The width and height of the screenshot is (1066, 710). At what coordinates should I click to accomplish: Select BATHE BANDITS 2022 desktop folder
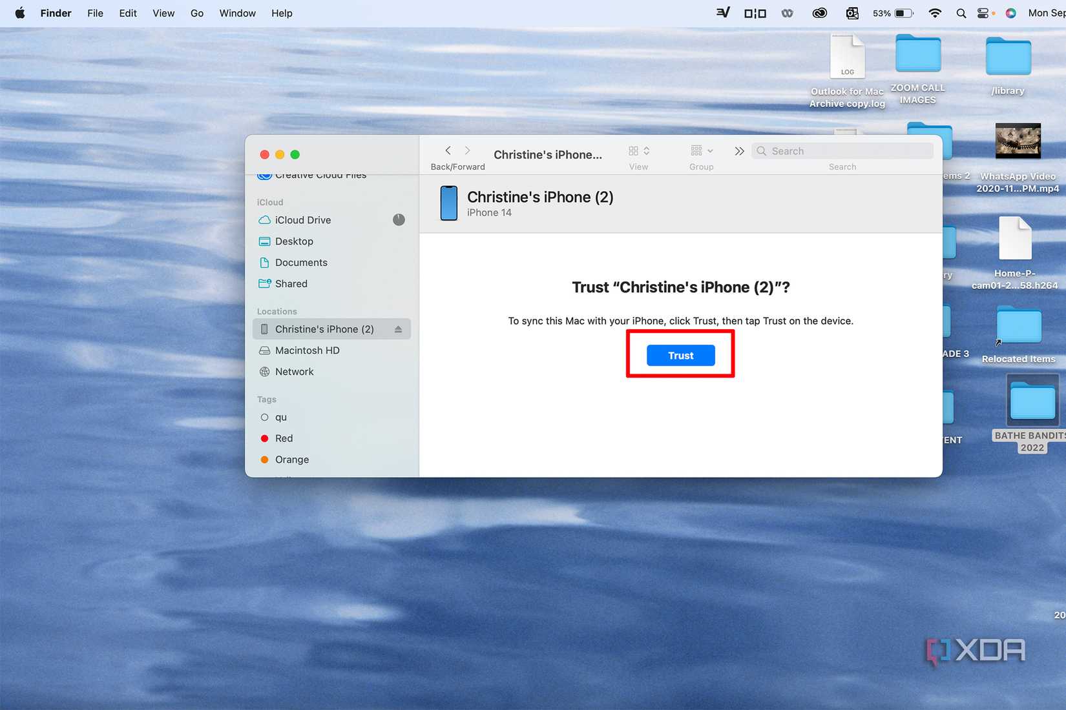[1032, 413]
